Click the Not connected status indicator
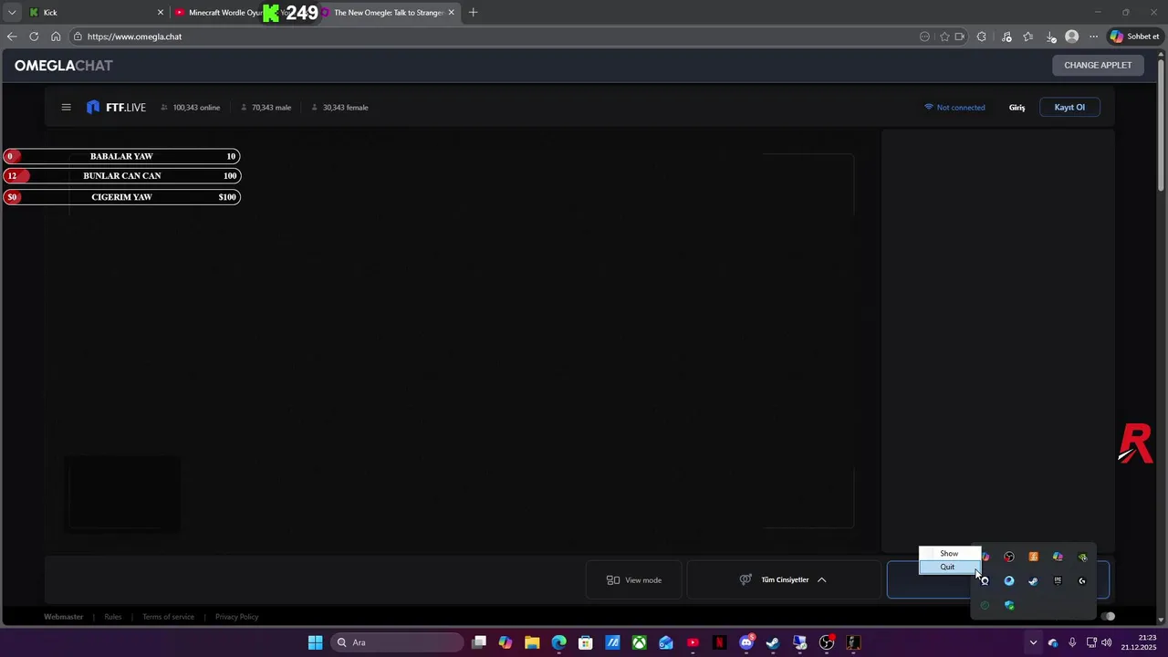Image resolution: width=1168 pixels, height=657 pixels. [x=954, y=108]
